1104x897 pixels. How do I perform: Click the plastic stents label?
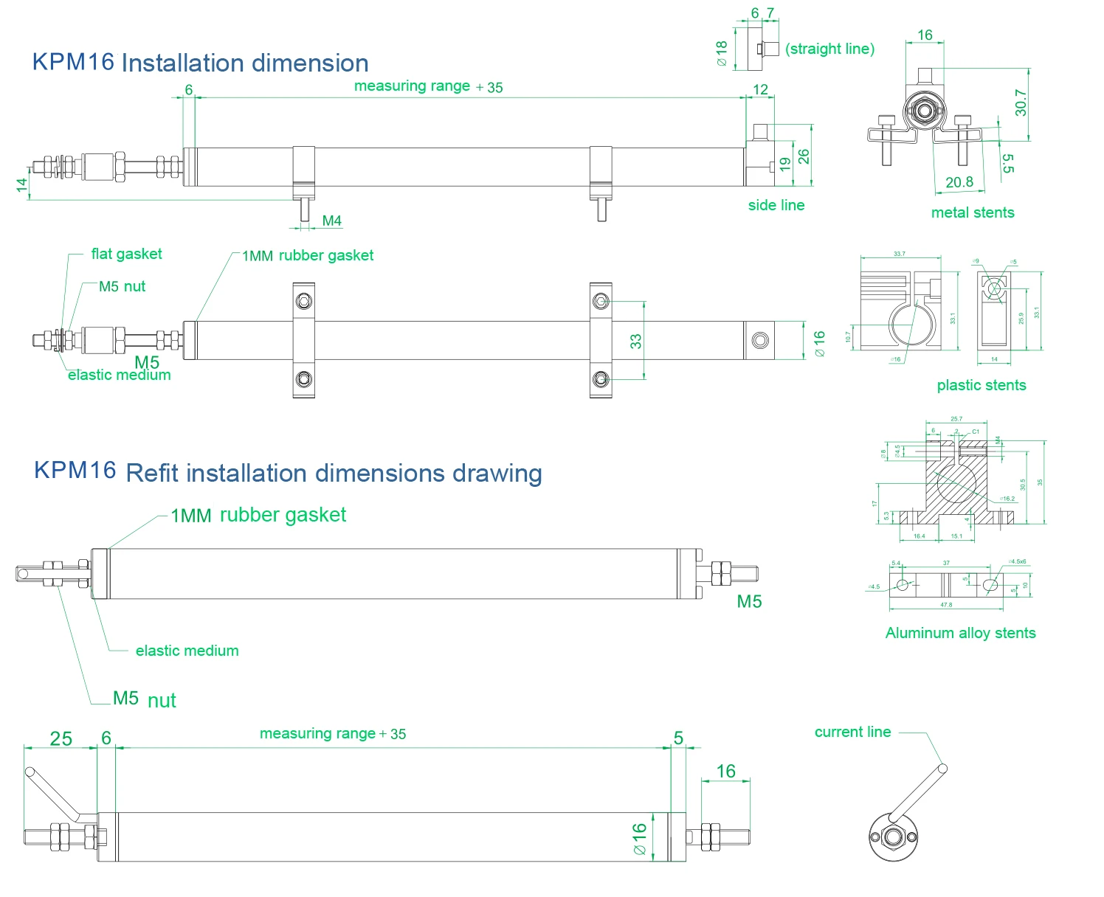(980, 385)
